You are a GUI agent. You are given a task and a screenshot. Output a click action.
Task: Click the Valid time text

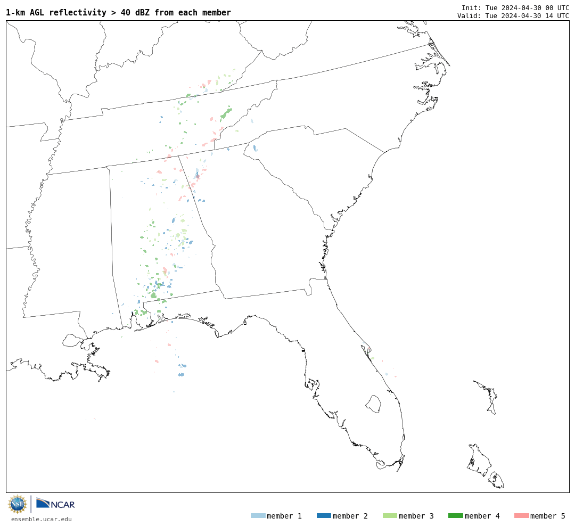(x=513, y=16)
